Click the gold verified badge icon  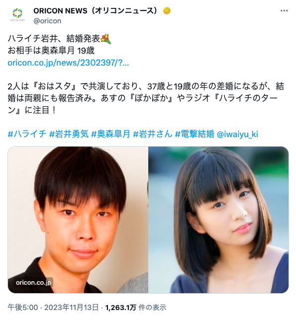167,11
